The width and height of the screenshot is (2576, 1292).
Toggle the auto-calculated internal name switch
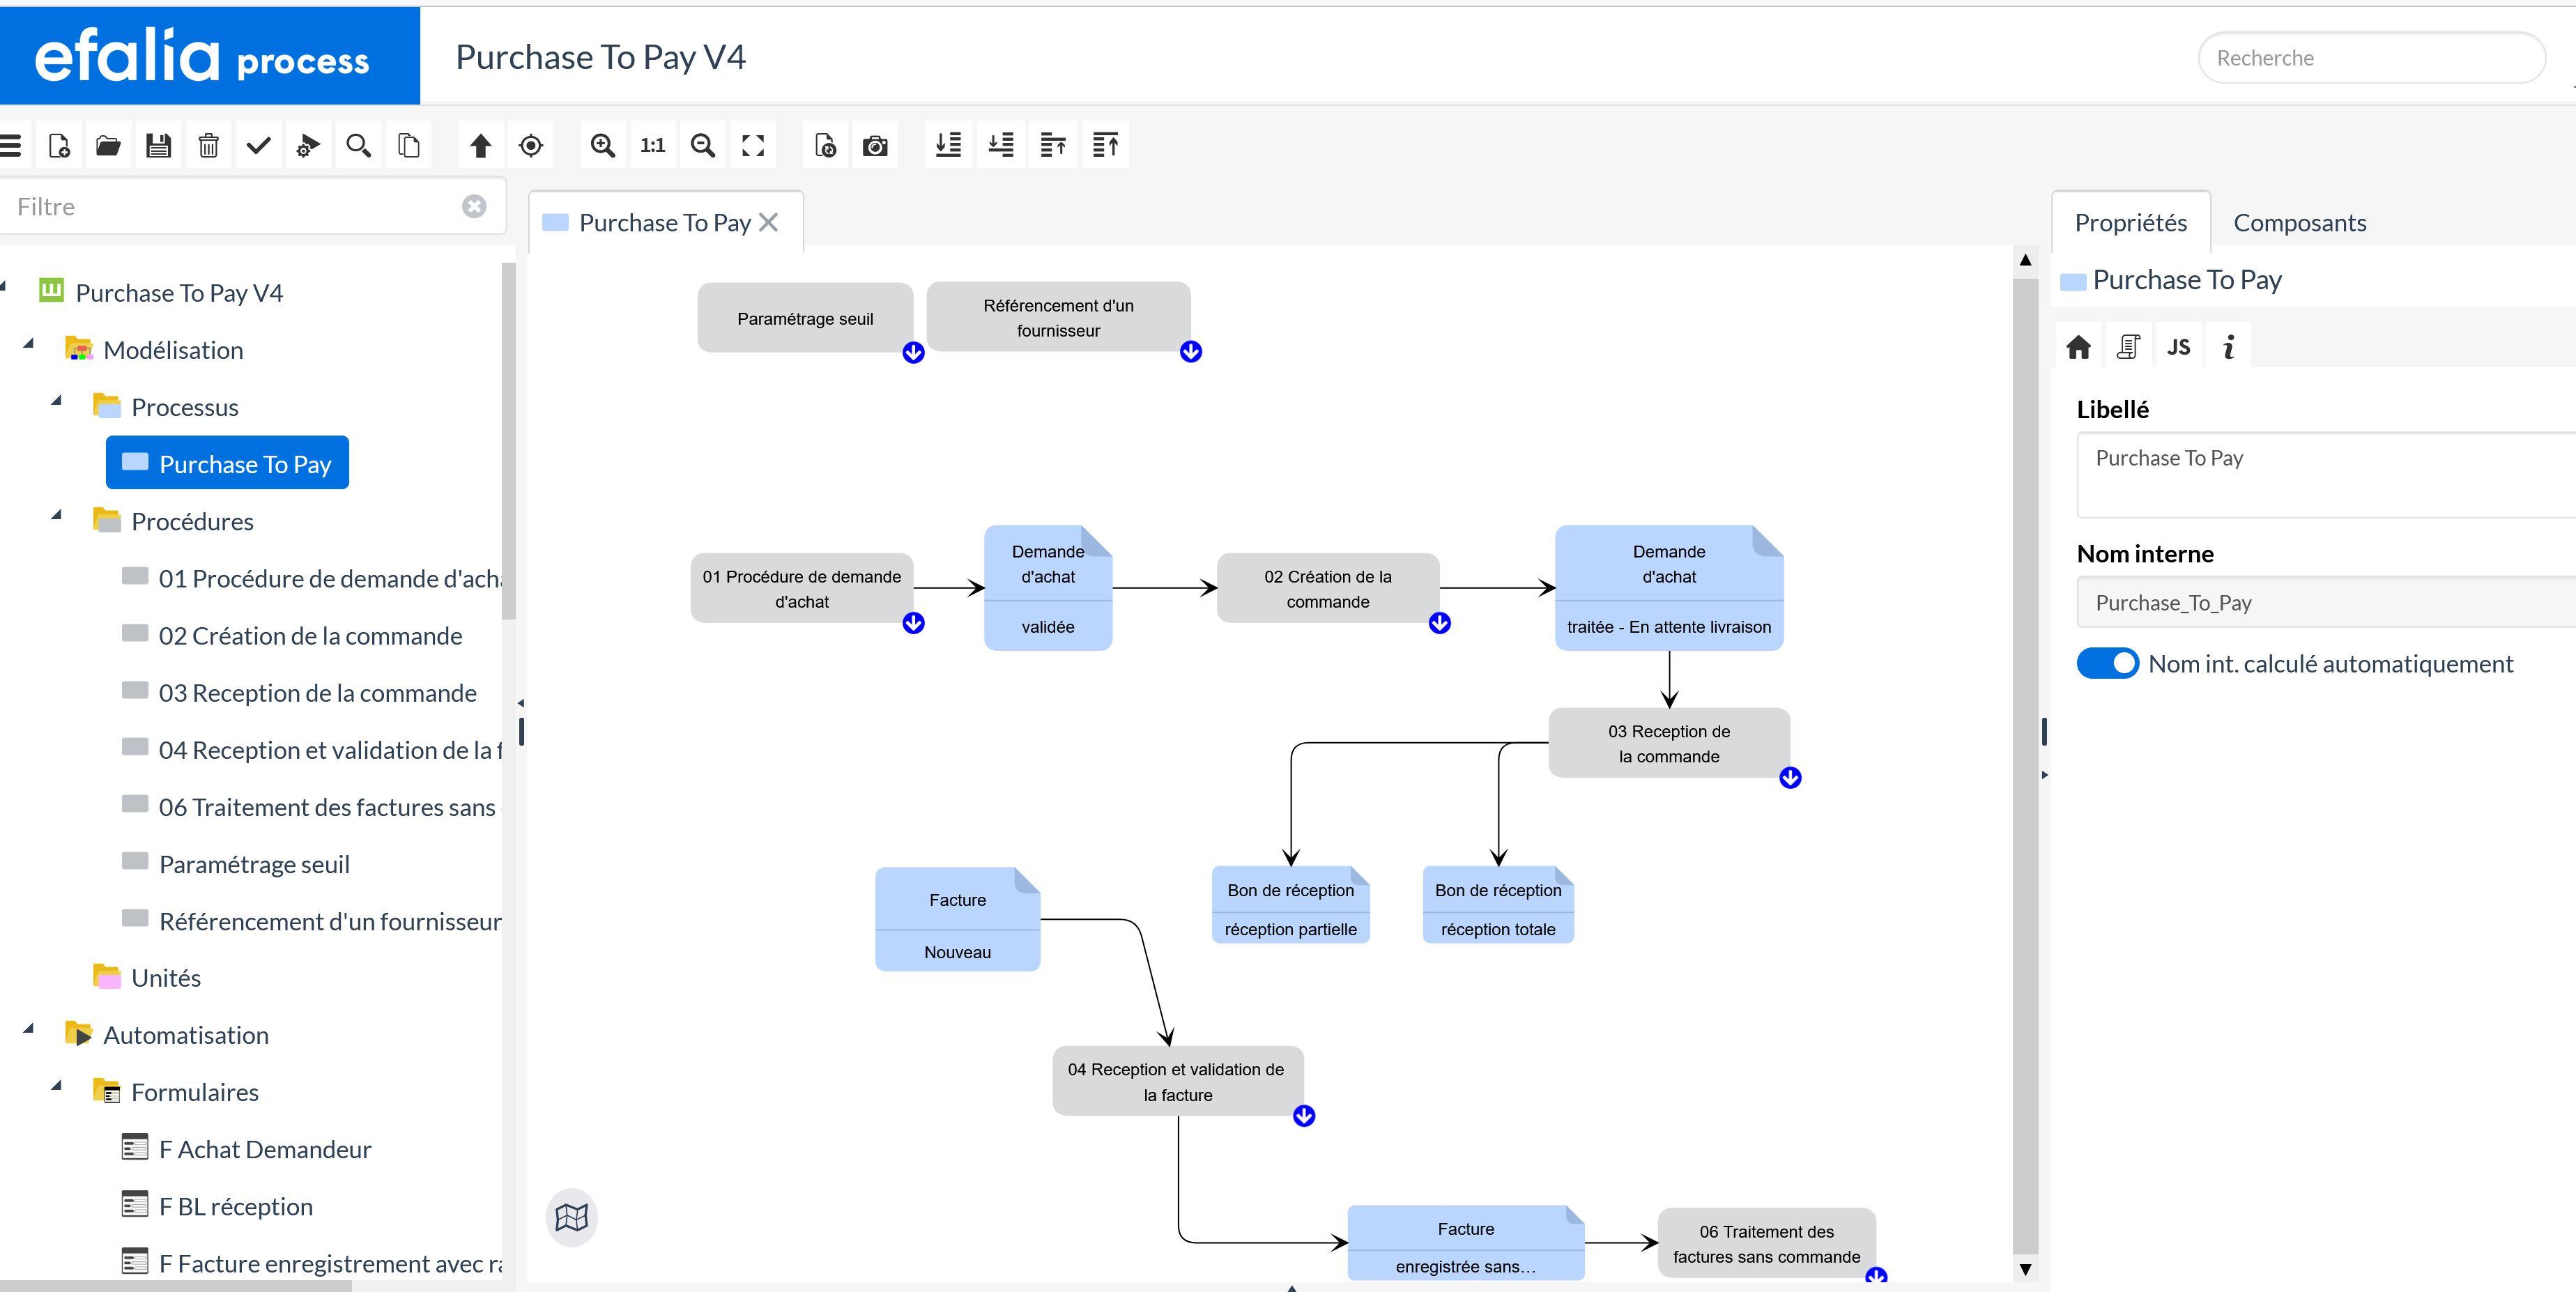(2108, 663)
